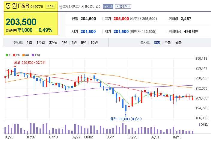Click the 코스피 market label
This screenshot has width=211, height=142.
(50, 6)
